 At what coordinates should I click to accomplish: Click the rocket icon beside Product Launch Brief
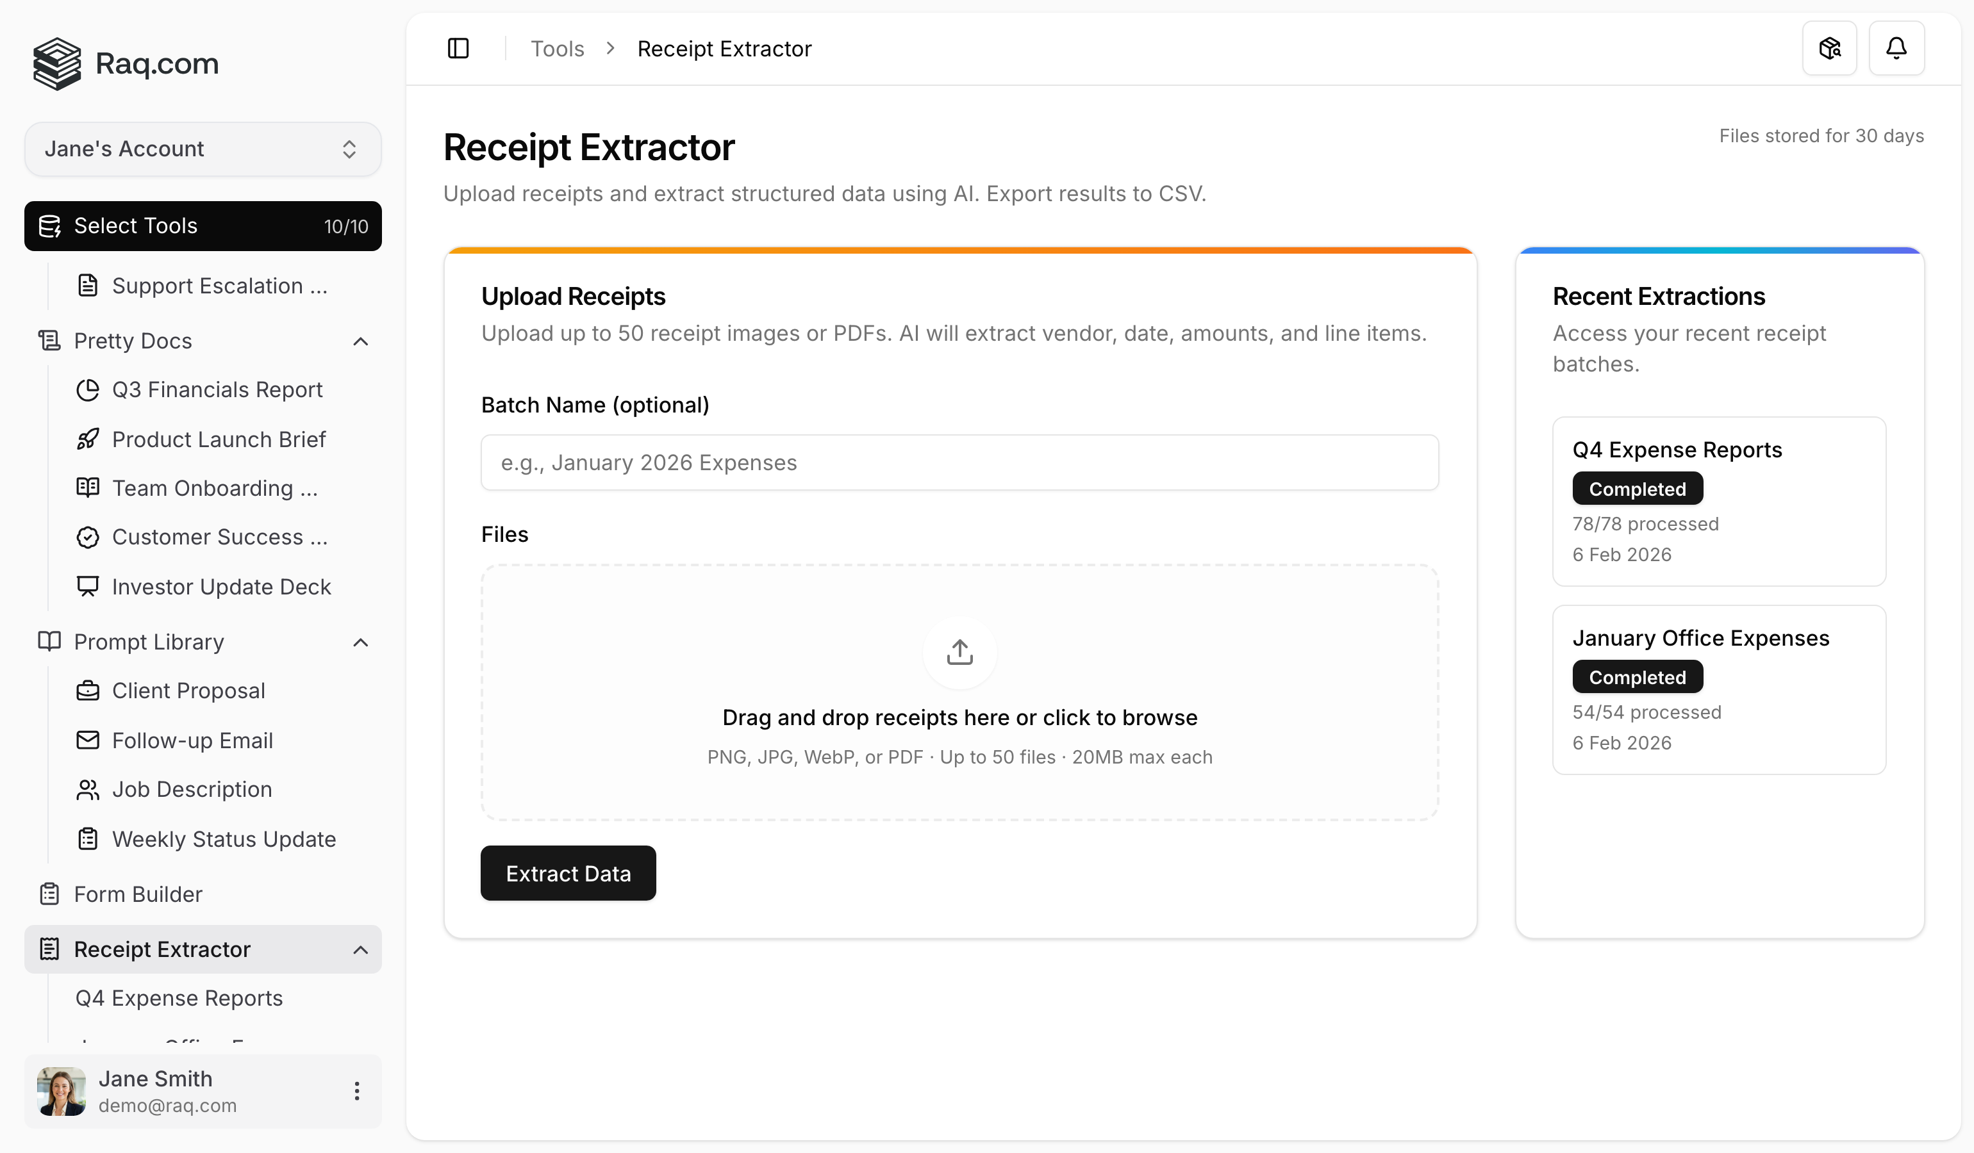[x=88, y=439]
